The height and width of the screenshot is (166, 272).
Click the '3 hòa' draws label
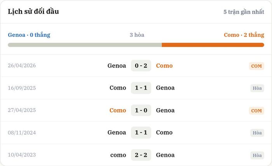137,35
